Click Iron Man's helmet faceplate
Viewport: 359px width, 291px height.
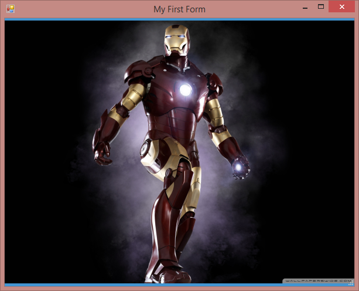pos(177,43)
